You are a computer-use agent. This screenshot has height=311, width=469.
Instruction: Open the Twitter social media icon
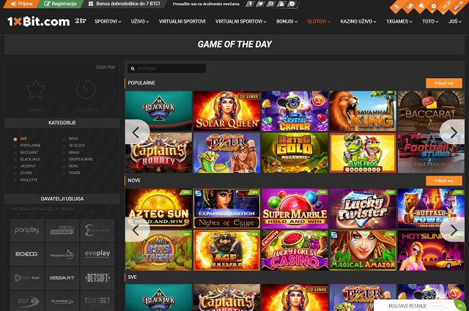click(260, 4)
